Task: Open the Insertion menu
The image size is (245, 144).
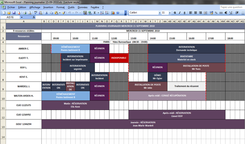Action: (x=48, y=7)
